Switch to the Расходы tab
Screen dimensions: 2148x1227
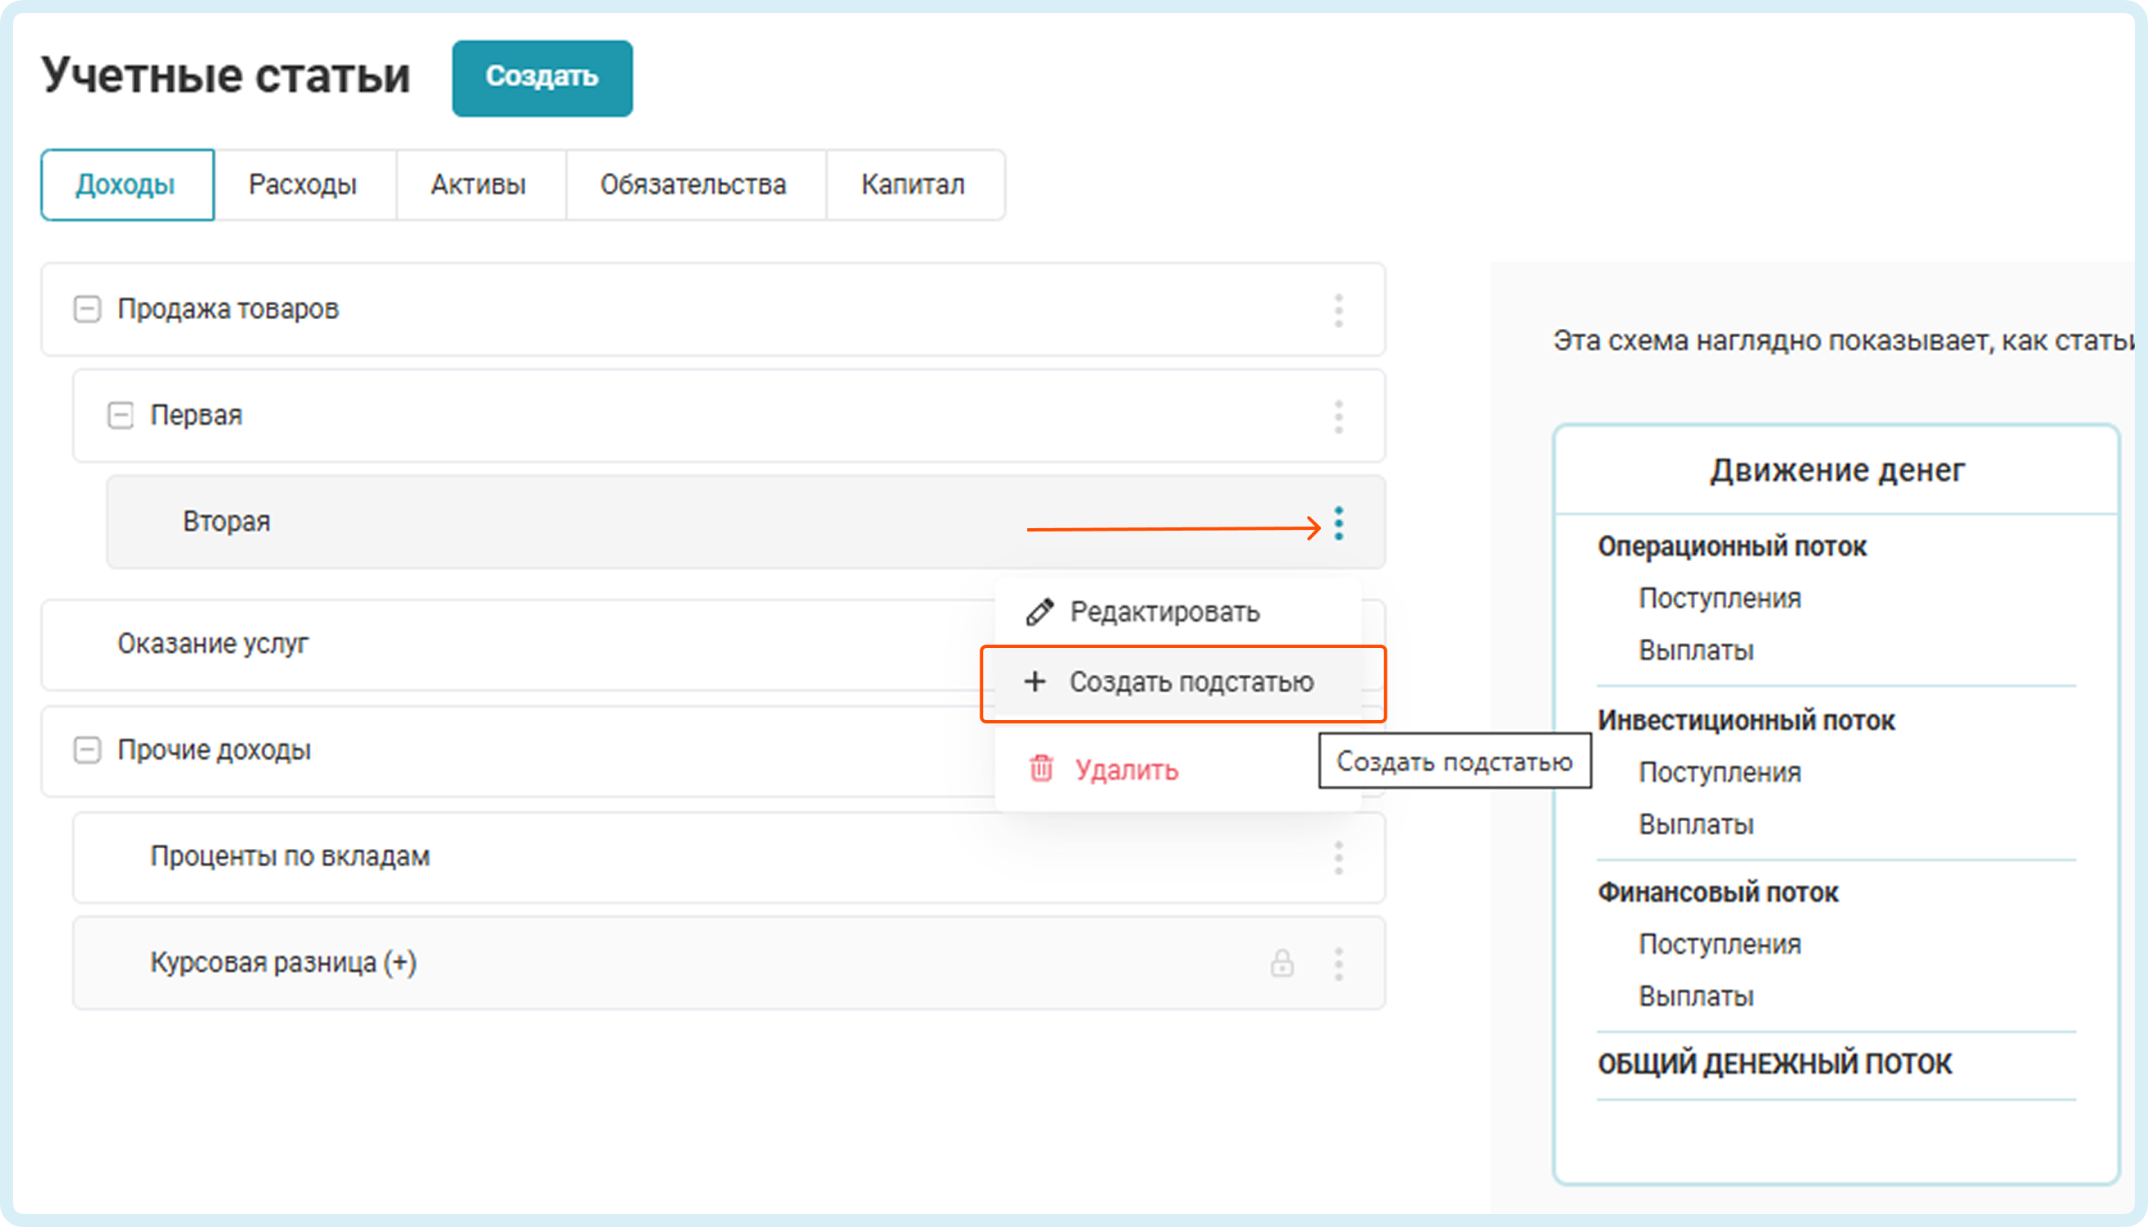point(303,185)
